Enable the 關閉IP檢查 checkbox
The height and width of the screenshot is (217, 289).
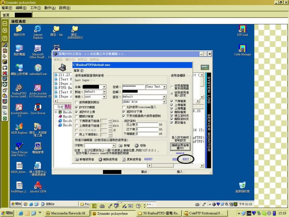coord(77,116)
